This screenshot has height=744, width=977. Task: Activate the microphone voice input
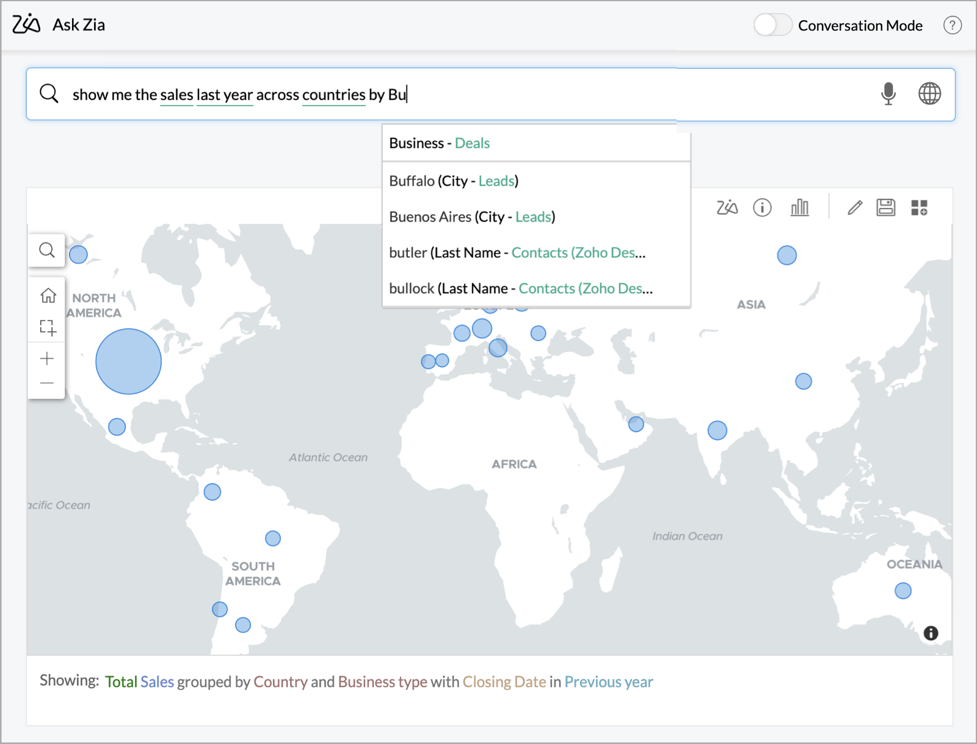[x=888, y=94]
